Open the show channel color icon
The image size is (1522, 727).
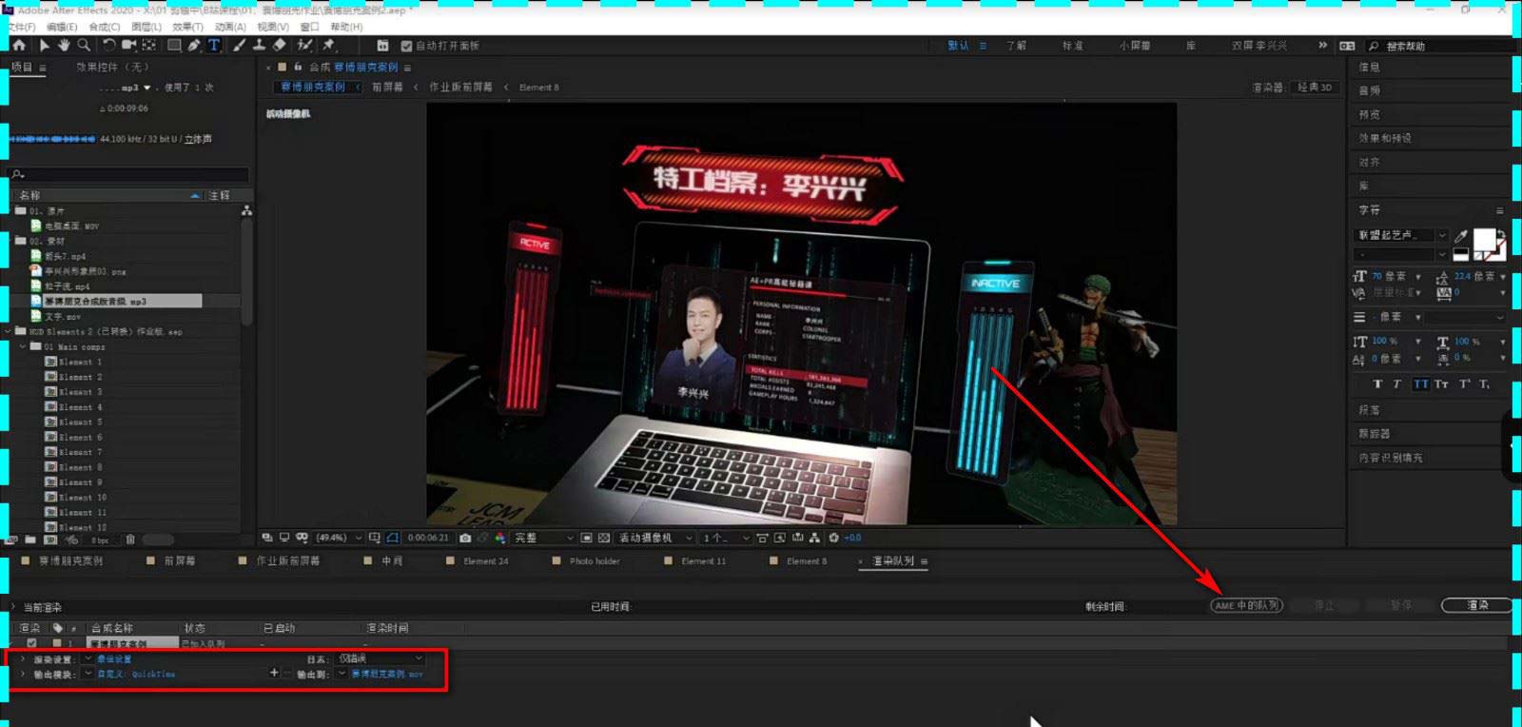(x=500, y=538)
